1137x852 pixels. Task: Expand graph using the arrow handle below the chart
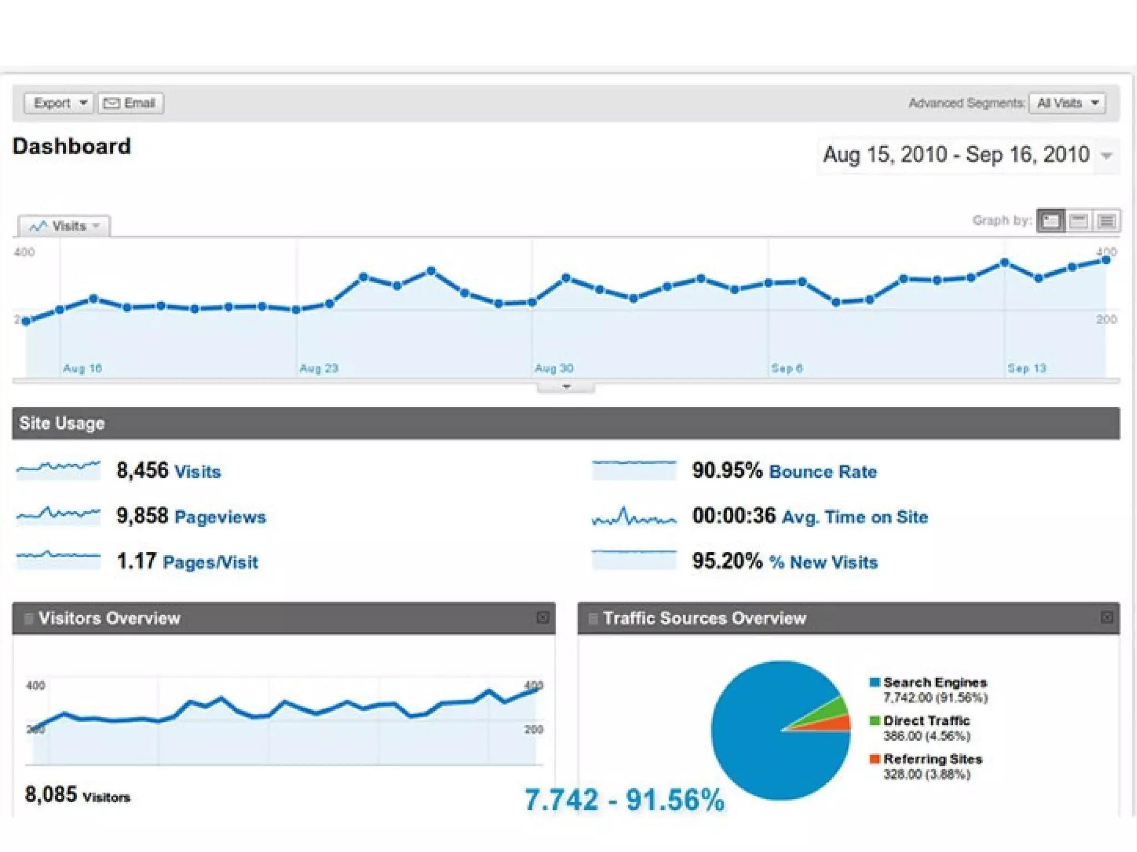point(566,387)
